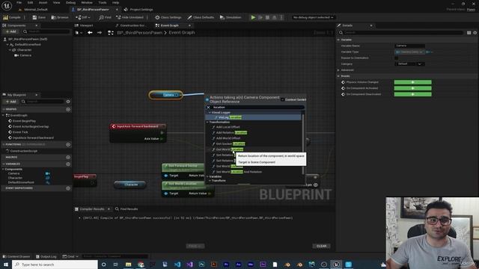Choose Get Socket Location action
Image resolution: width=479 pixels, height=269 pixels.
coord(231,143)
